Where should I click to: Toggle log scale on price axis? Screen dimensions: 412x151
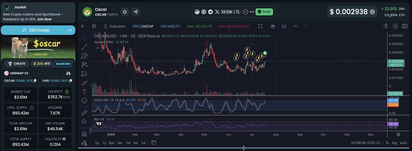point(395,143)
